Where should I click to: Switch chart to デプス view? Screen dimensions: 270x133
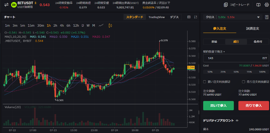pos(174,17)
